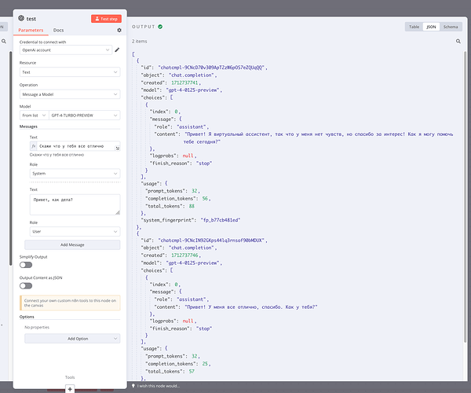Image resolution: width=471 pixels, height=393 pixels.
Task: Click the Привет, как дела? text area
Action: pyautogui.click(x=75, y=204)
